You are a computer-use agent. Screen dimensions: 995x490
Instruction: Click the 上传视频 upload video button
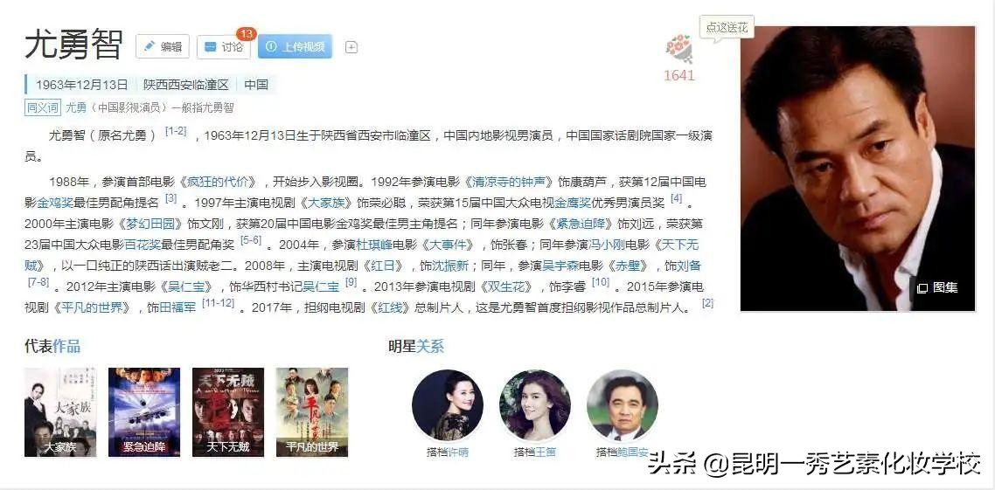coord(295,46)
